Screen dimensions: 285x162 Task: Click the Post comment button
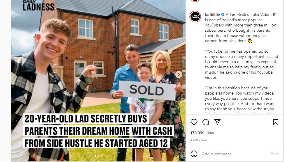[x=274, y=154]
